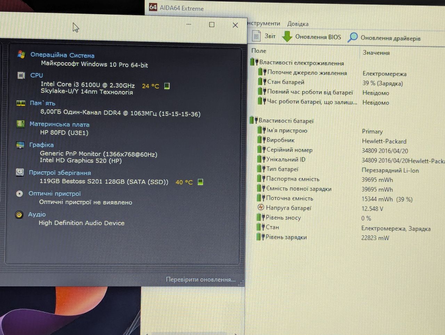Click the battery icon beside Стан батарей
The width and height of the screenshot is (445, 335).
click(x=262, y=82)
